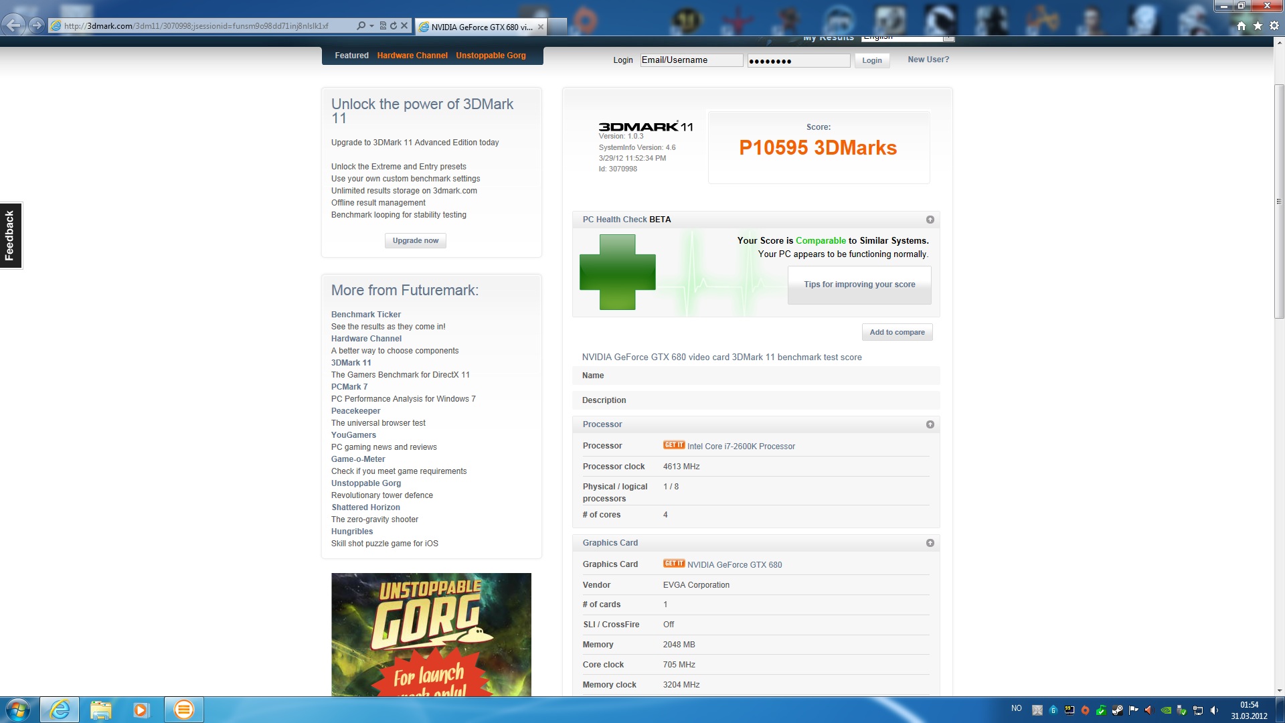
Task: Open Favorites with the star icon
Action: coord(1258,25)
